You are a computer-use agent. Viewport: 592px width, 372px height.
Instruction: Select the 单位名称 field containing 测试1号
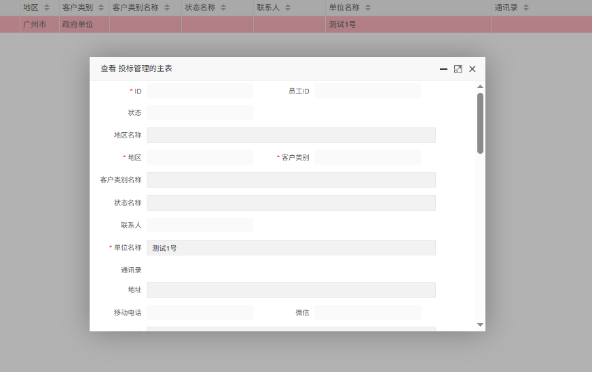click(291, 248)
